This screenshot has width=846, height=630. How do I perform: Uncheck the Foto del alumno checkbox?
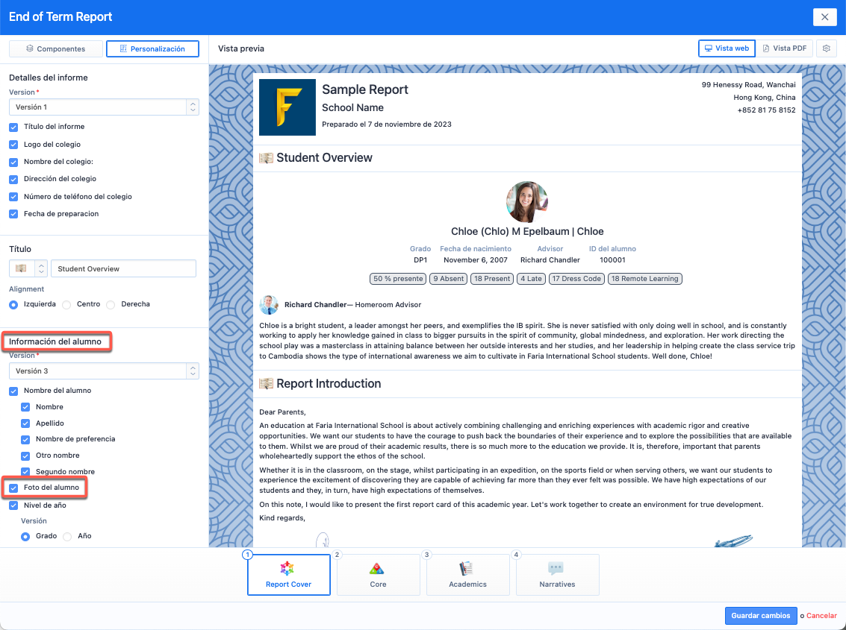coord(13,488)
